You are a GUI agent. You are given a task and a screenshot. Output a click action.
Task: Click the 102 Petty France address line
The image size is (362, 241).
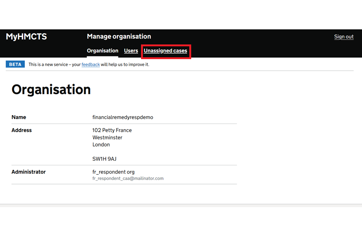112,130
